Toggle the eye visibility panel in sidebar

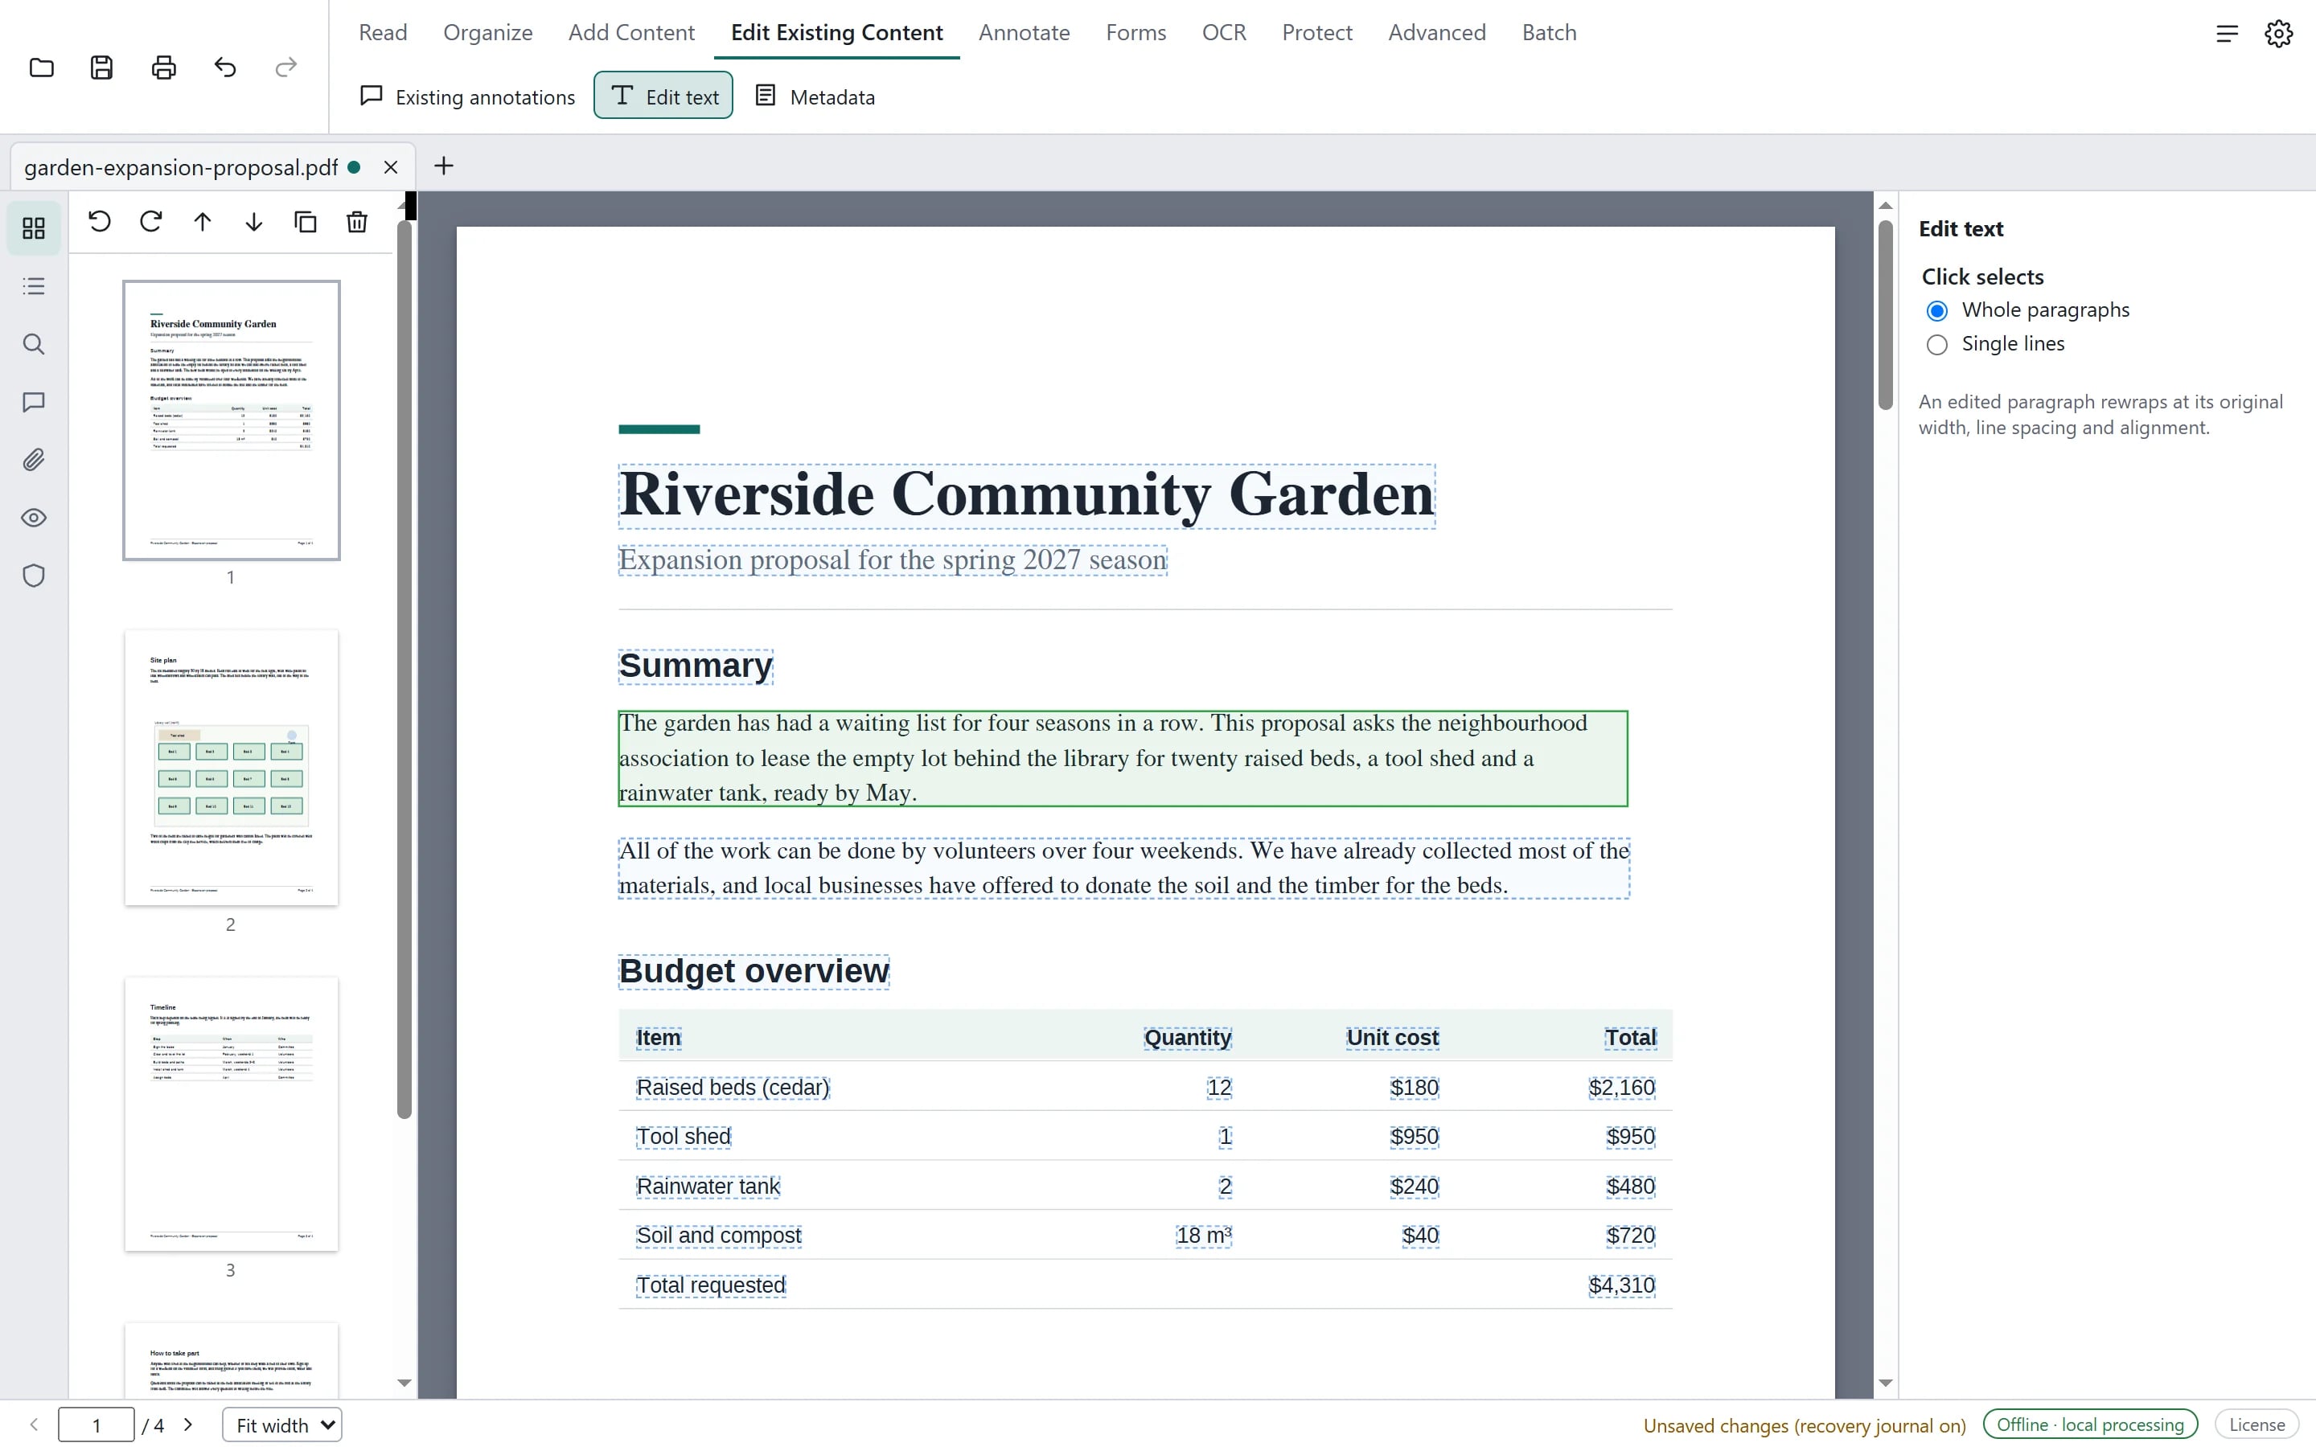(34, 518)
